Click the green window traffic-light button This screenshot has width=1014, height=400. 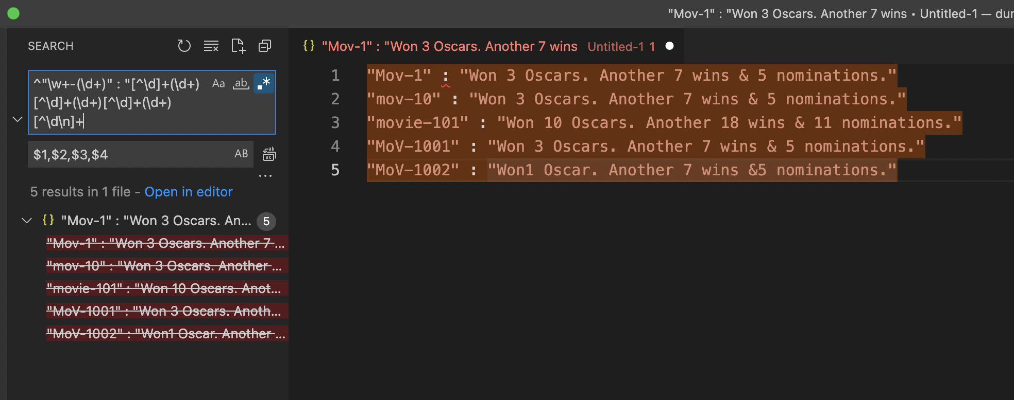13,13
